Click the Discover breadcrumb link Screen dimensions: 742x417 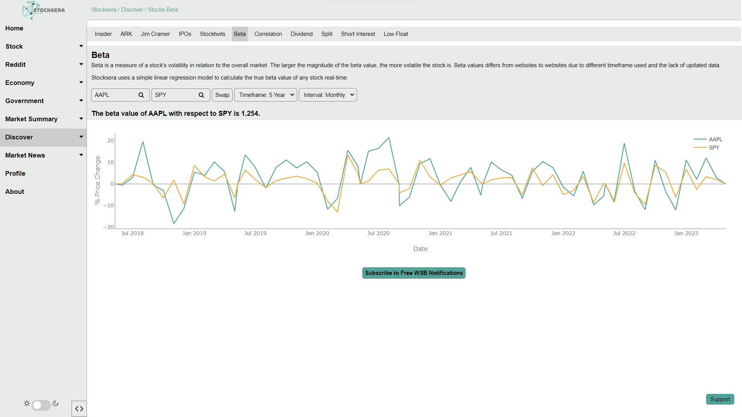(x=132, y=10)
